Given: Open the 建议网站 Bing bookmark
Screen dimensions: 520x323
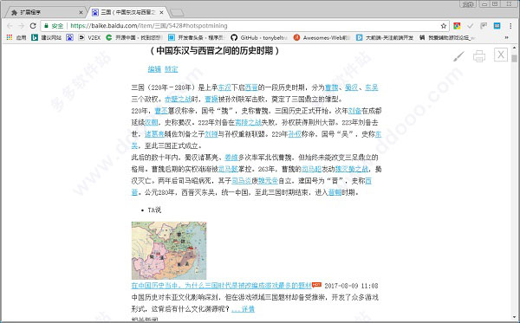Looking at the screenshot, I should (47, 37).
